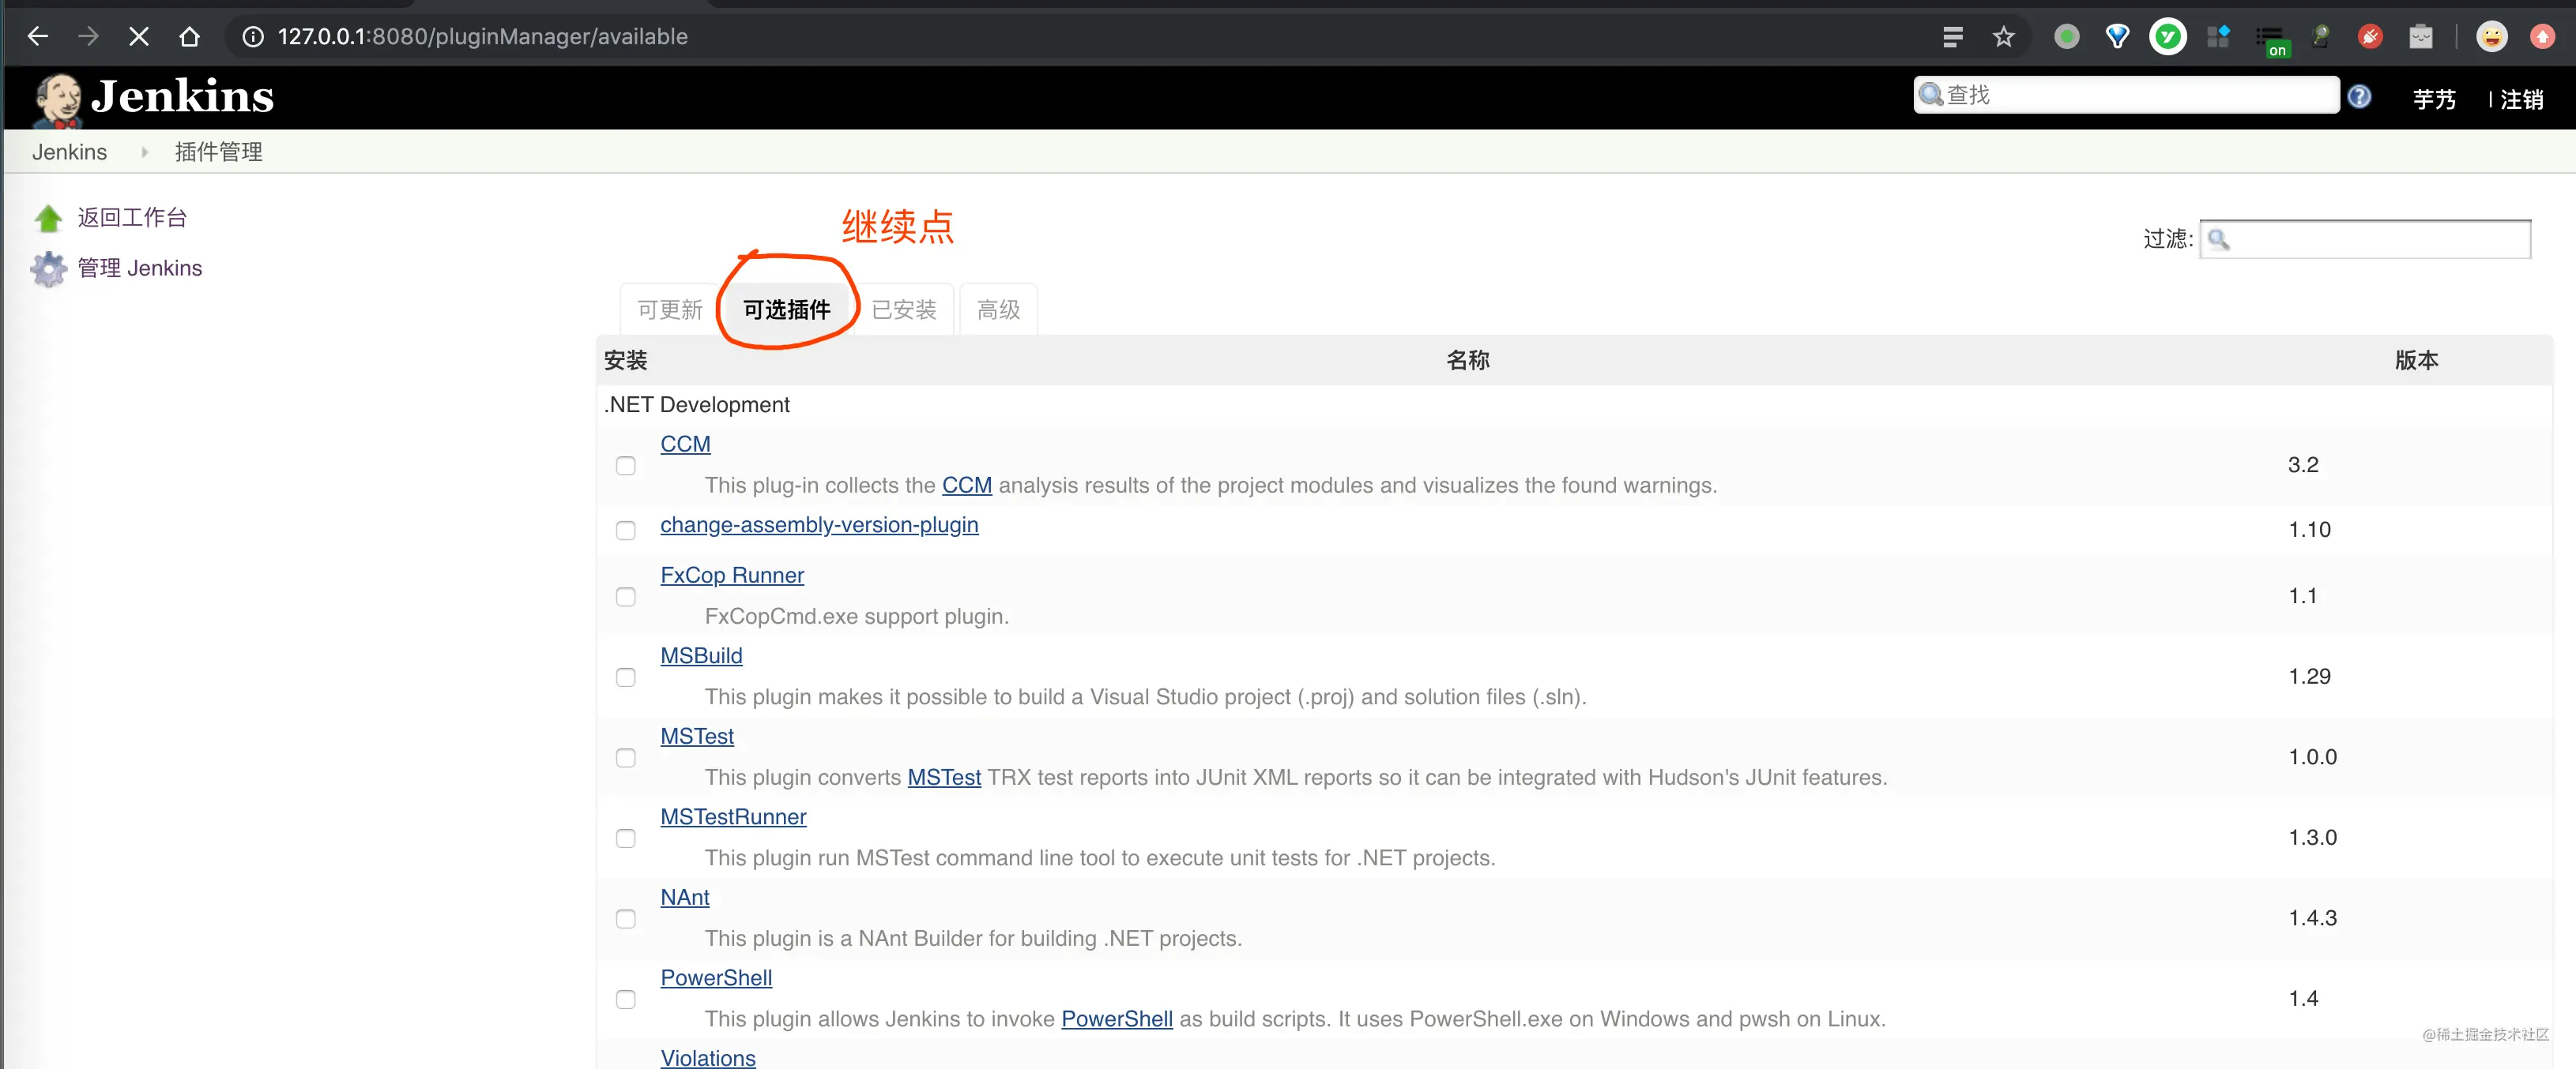Click the browser back arrow
Viewport: 2576px width, 1069px height.
[x=38, y=37]
